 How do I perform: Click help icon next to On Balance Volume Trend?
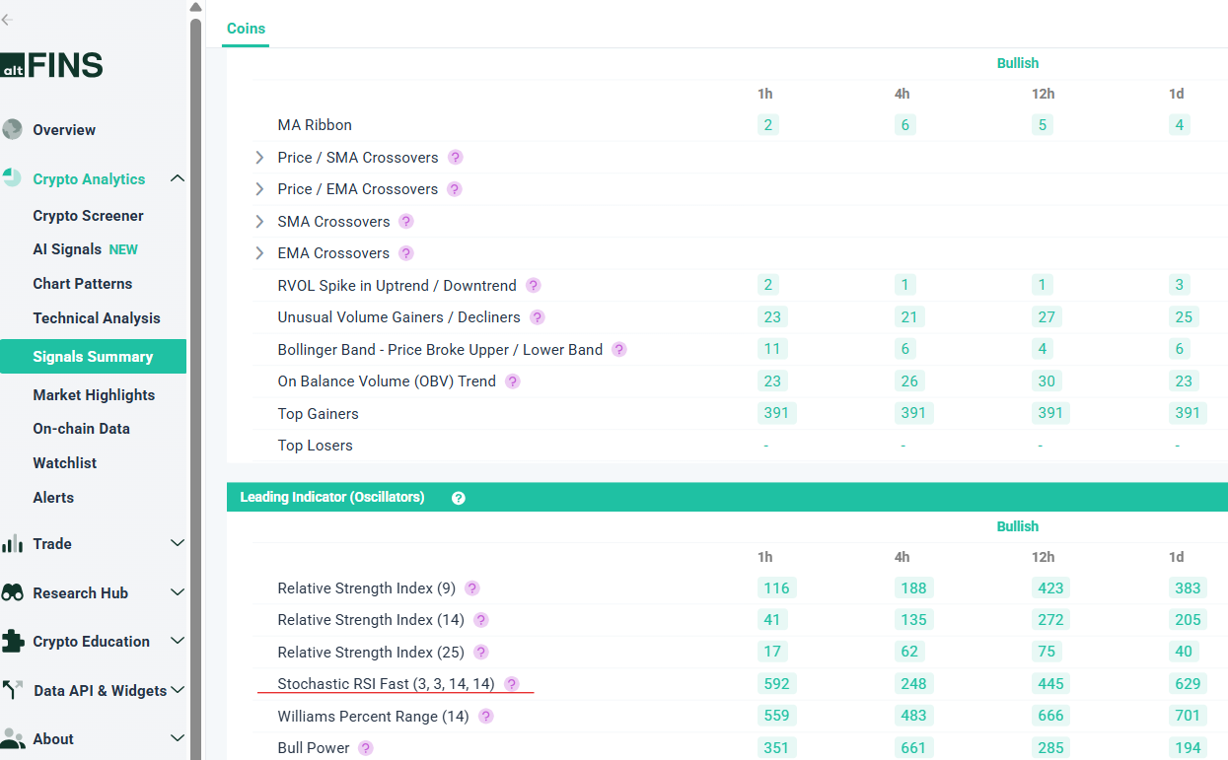tap(512, 381)
